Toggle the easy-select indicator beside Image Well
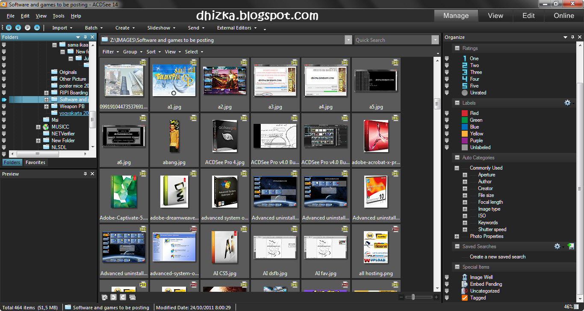 click(x=447, y=277)
